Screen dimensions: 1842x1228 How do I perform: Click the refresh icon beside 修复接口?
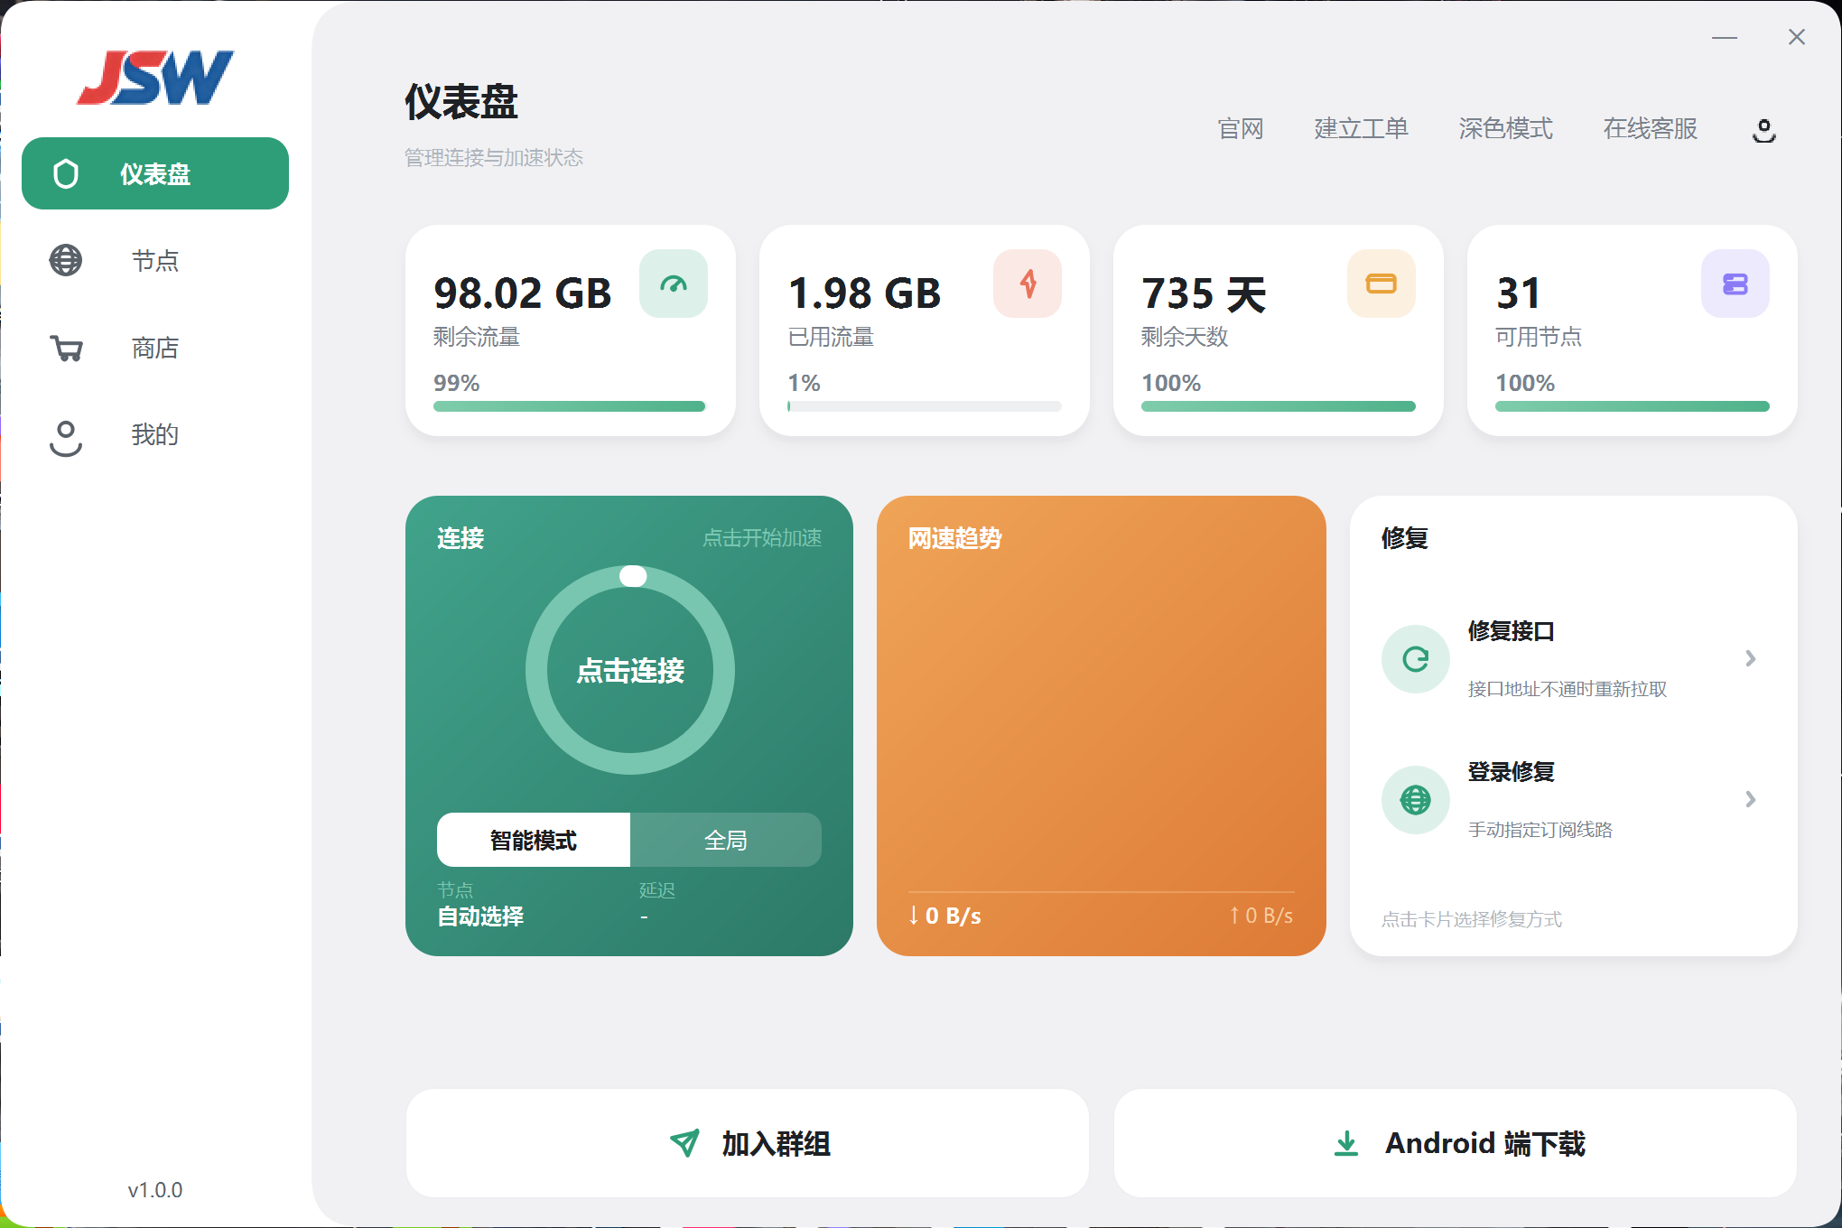point(1416,659)
